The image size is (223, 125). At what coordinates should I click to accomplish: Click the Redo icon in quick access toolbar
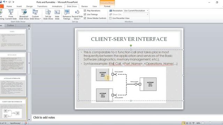pos(9,2)
